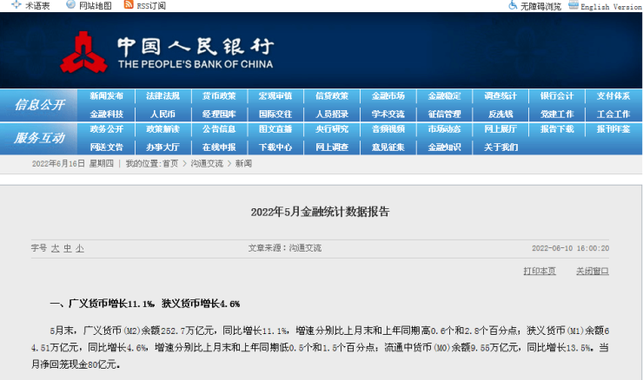
Task: Open the 调查统计 menu item
Action: click(x=500, y=95)
